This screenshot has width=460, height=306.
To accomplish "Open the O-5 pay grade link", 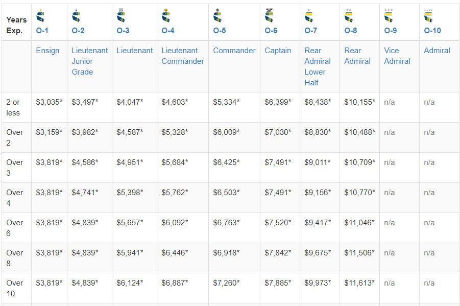I will 220,31.
